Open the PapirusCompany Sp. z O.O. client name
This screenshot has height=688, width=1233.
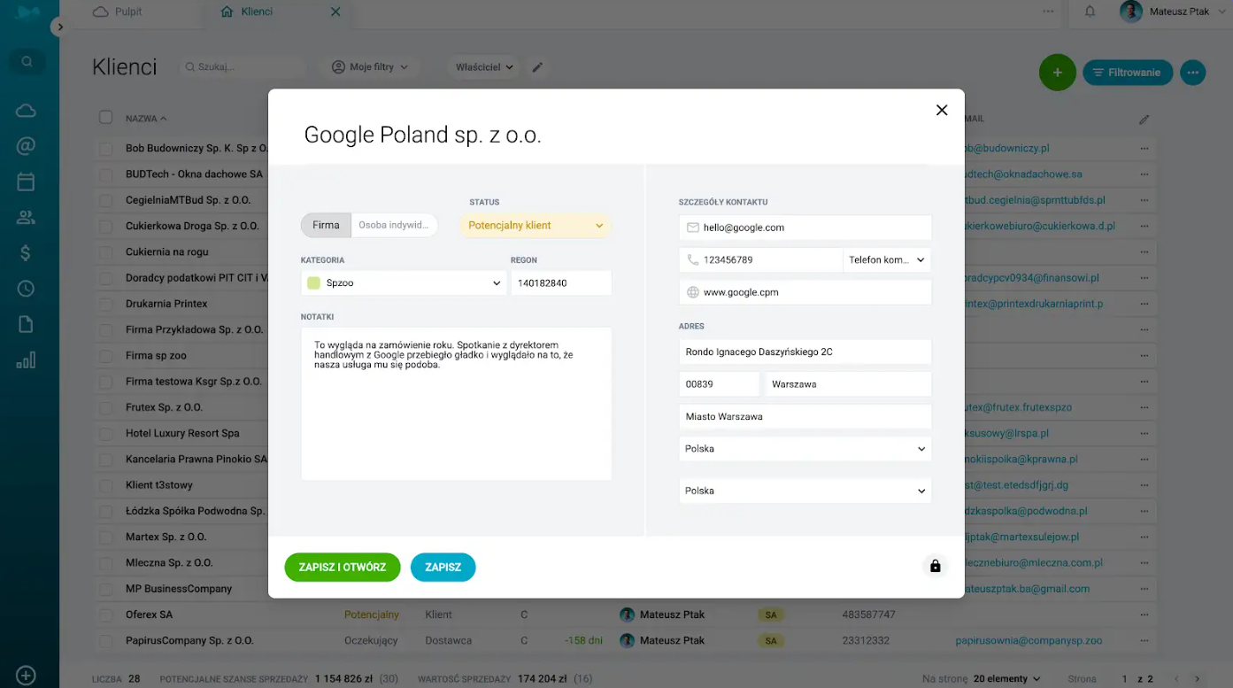click(189, 640)
